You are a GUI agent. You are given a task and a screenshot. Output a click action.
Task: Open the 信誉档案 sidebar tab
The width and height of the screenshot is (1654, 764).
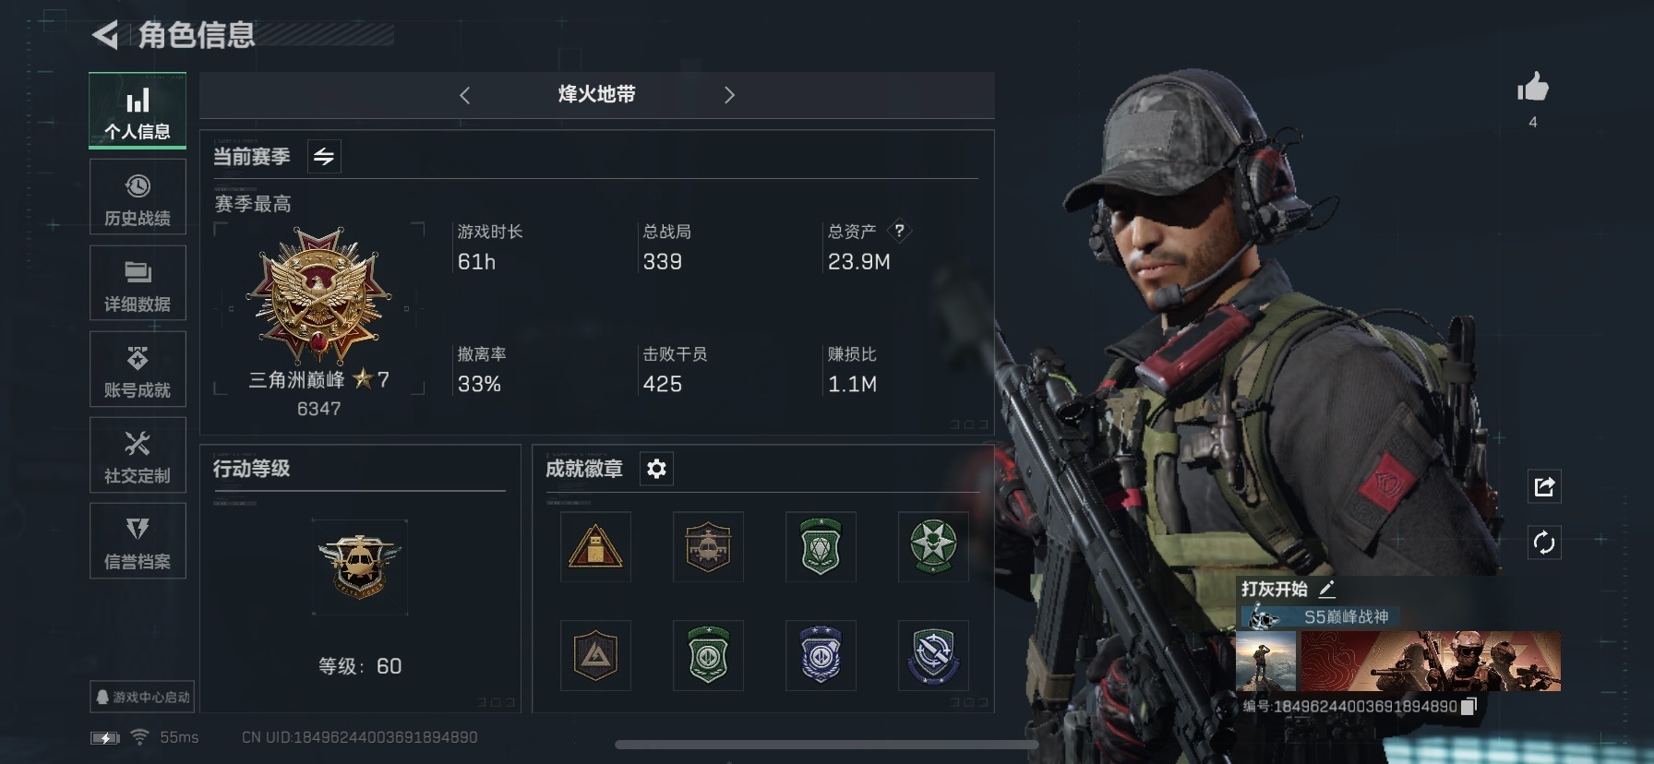(x=138, y=541)
